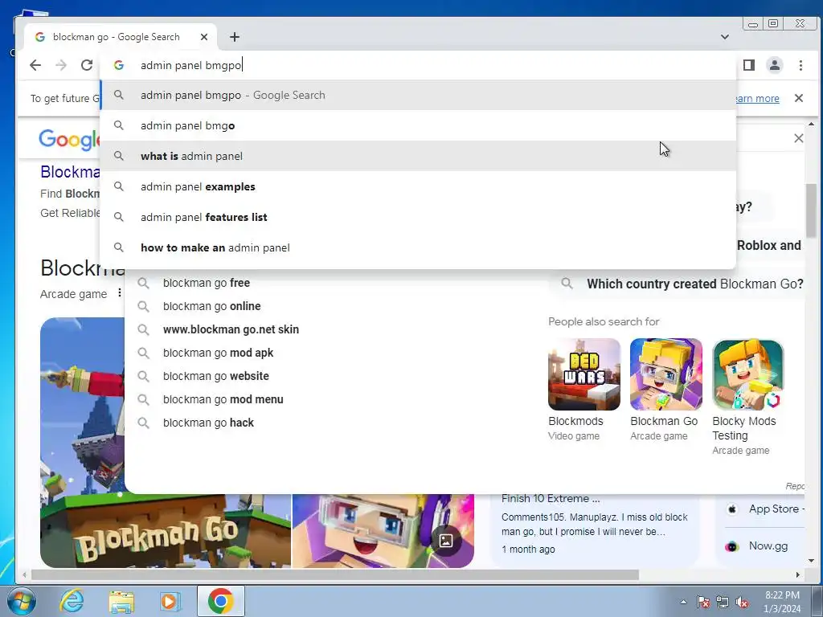Open the Windows Start button
Image resolution: width=823 pixels, height=617 pixels.
pyautogui.click(x=21, y=601)
